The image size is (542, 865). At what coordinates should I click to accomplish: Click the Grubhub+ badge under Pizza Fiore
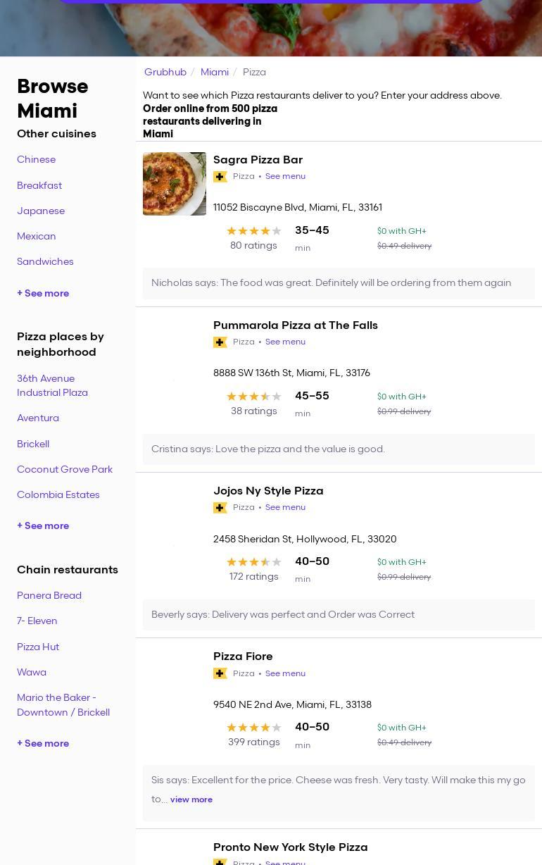220,673
